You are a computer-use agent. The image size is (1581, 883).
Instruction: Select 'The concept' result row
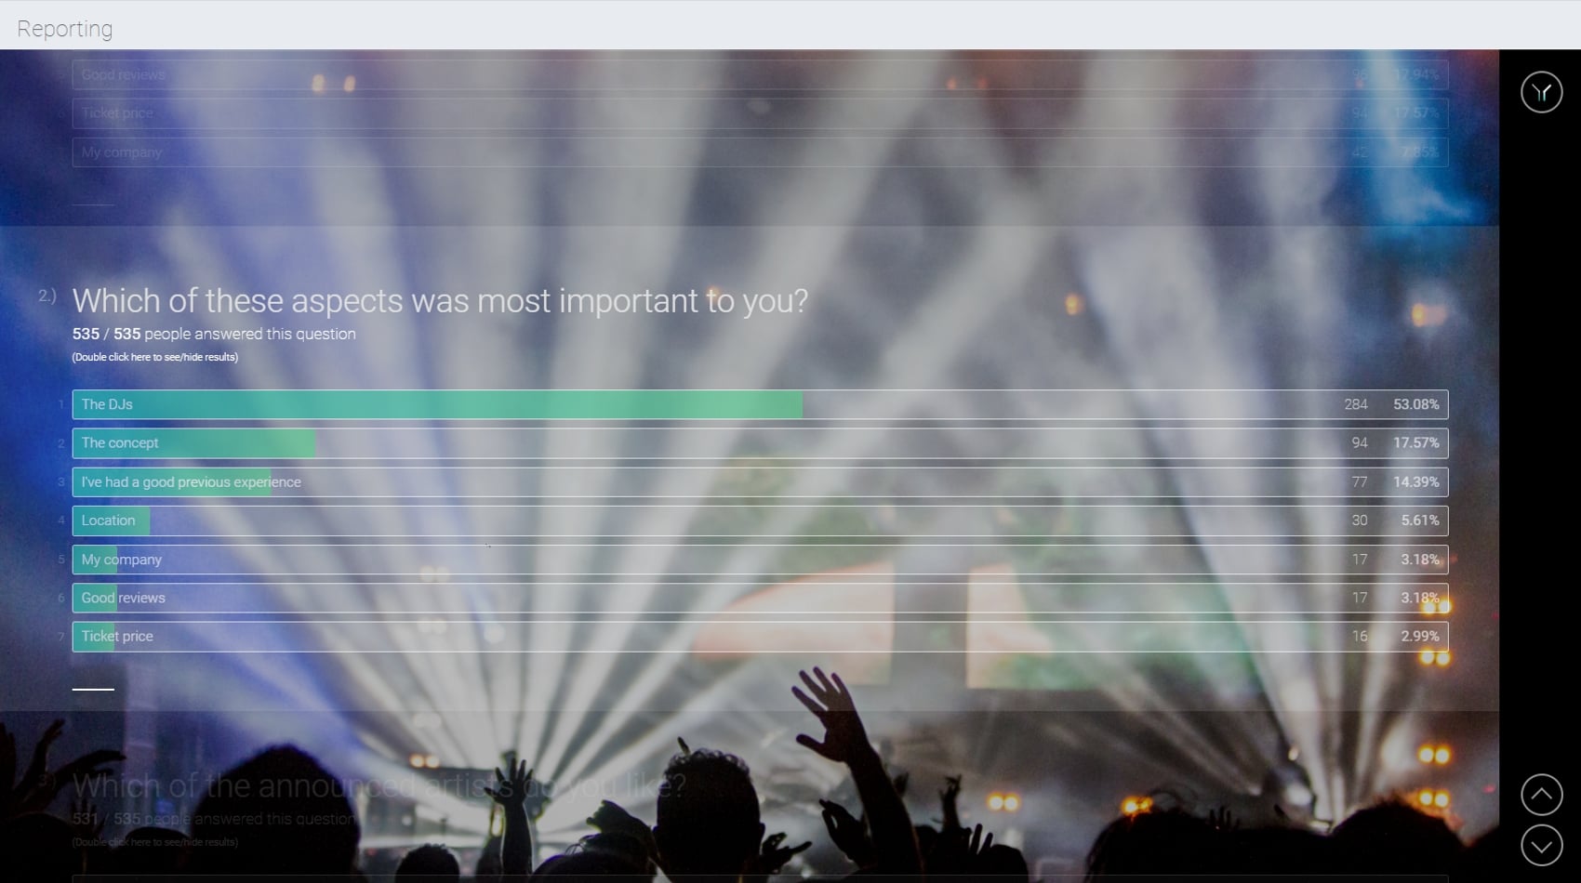point(760,443)
